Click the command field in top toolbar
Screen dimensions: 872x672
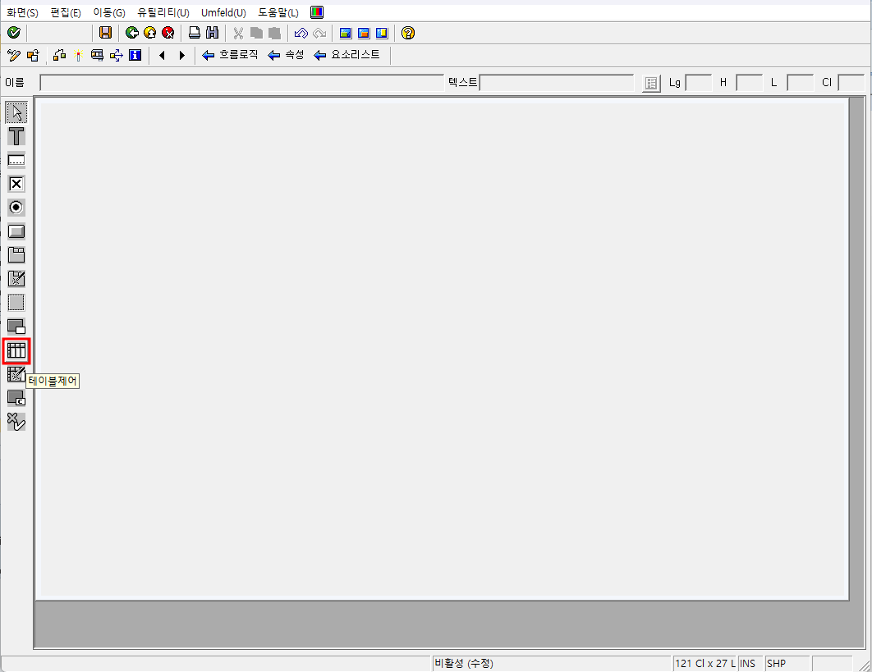click(59, 33)
